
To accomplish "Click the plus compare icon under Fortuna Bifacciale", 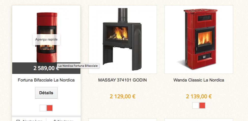I will click(x=55, y=120).
